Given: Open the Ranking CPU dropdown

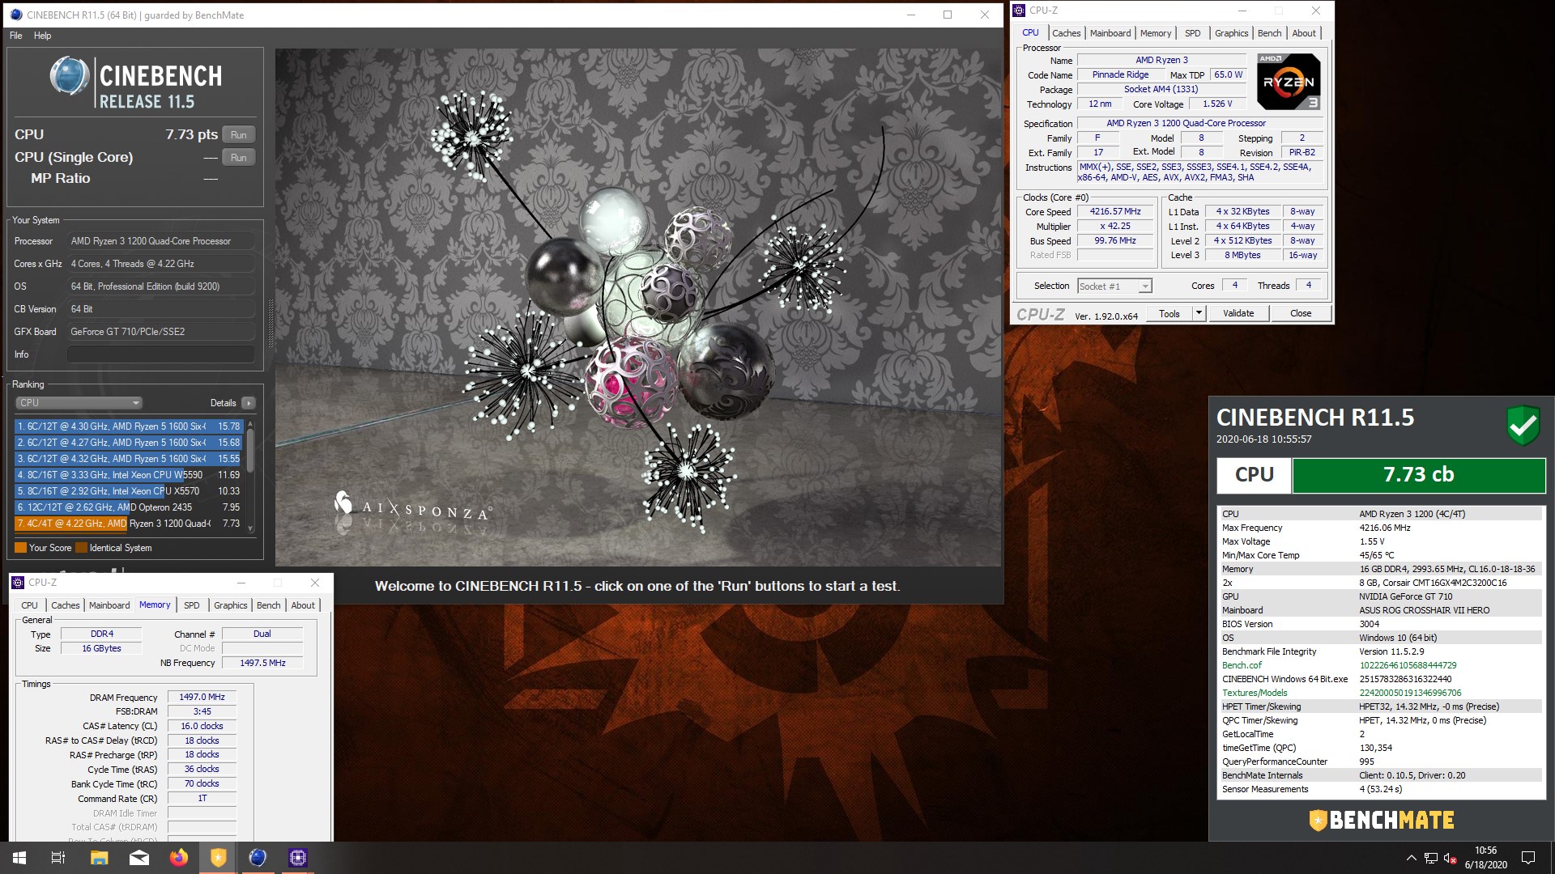Looking at the screenshot, I should tap(79, 403).
